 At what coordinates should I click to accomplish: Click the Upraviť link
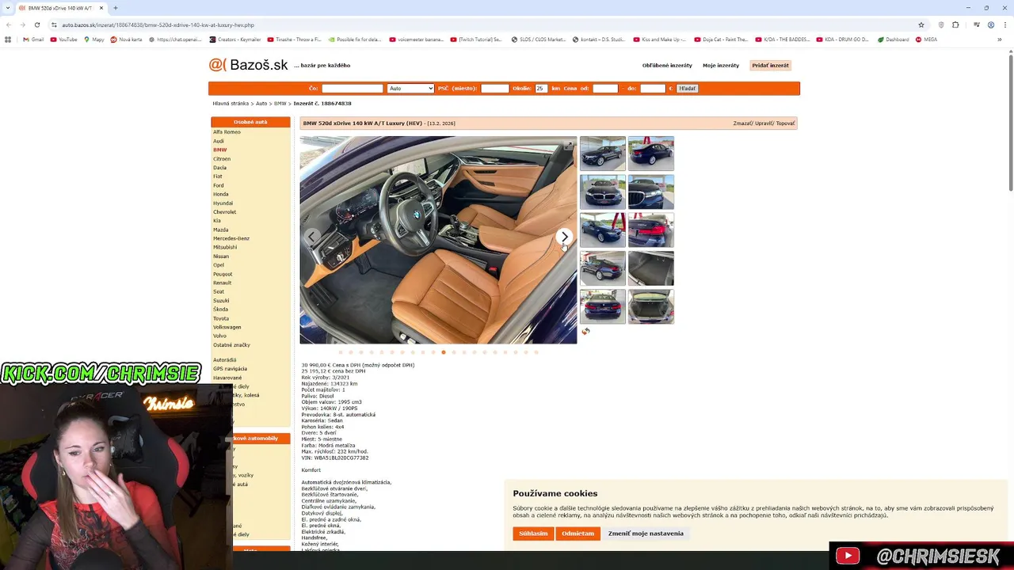click(764, 123)
